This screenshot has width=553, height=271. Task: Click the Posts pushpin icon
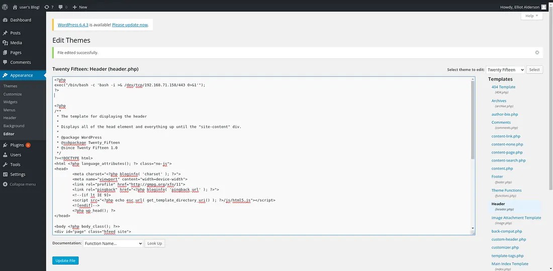coord(5,33)
